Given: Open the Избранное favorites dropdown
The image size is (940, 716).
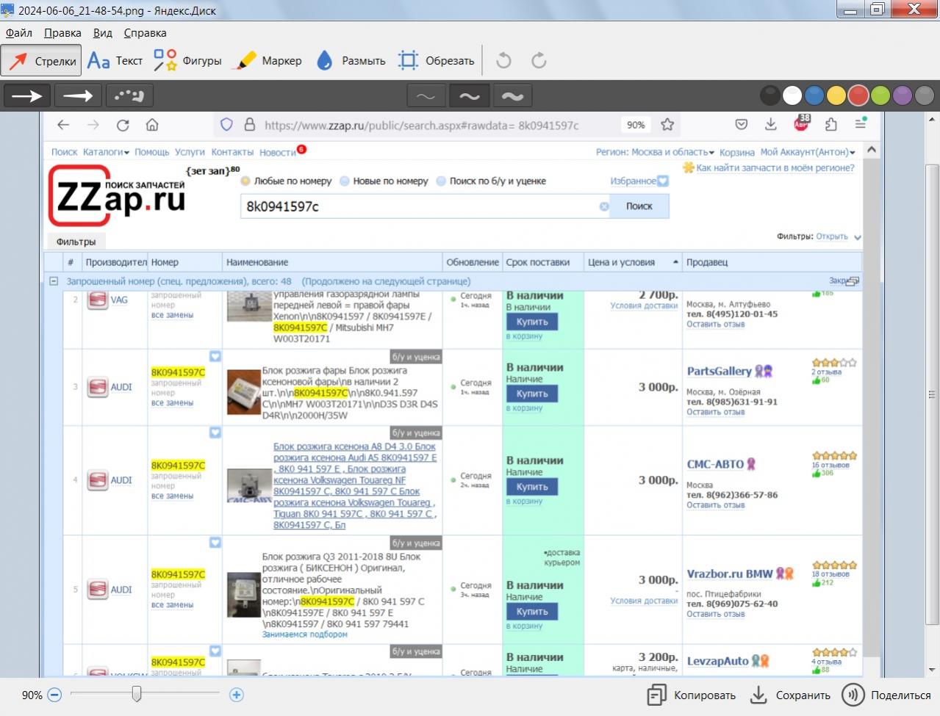Looking at the screenshot, I should (639, 181).
